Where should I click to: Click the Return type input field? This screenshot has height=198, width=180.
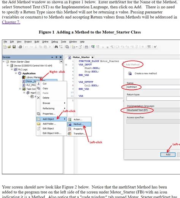(x=153, y=98)
